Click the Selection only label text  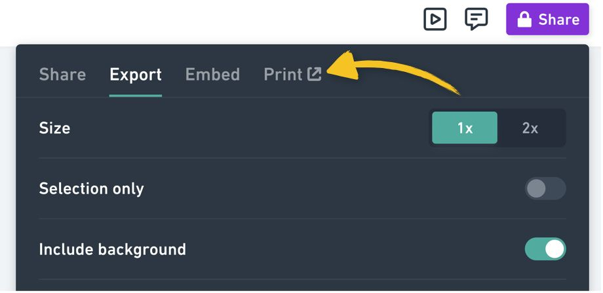91,189
